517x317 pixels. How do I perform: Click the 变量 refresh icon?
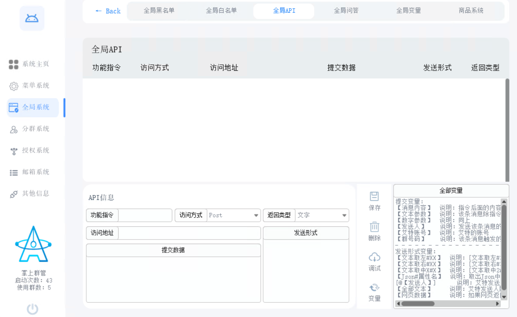tap(374, 287)
